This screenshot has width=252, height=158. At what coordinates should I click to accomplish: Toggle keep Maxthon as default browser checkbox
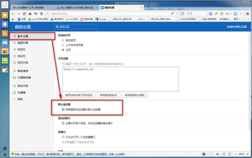coord(63,109)
